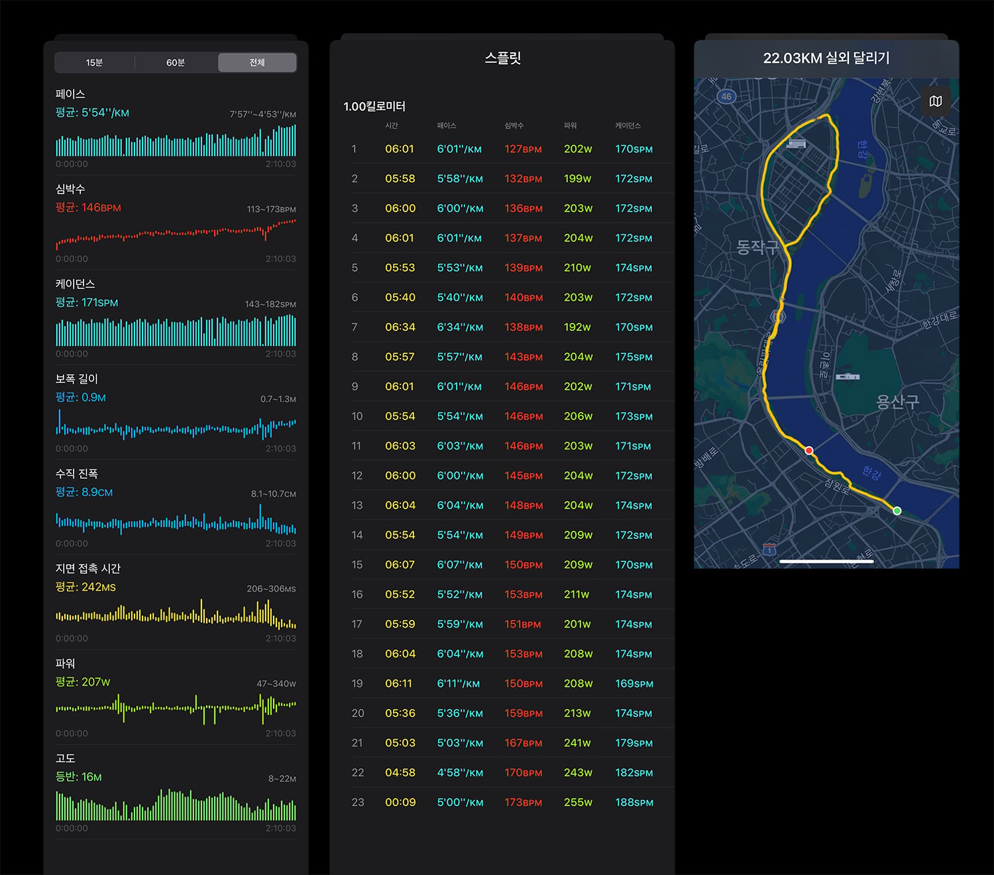994x875 pixels.
Task: Open the map view icon button
Action: tap(936, 101)
